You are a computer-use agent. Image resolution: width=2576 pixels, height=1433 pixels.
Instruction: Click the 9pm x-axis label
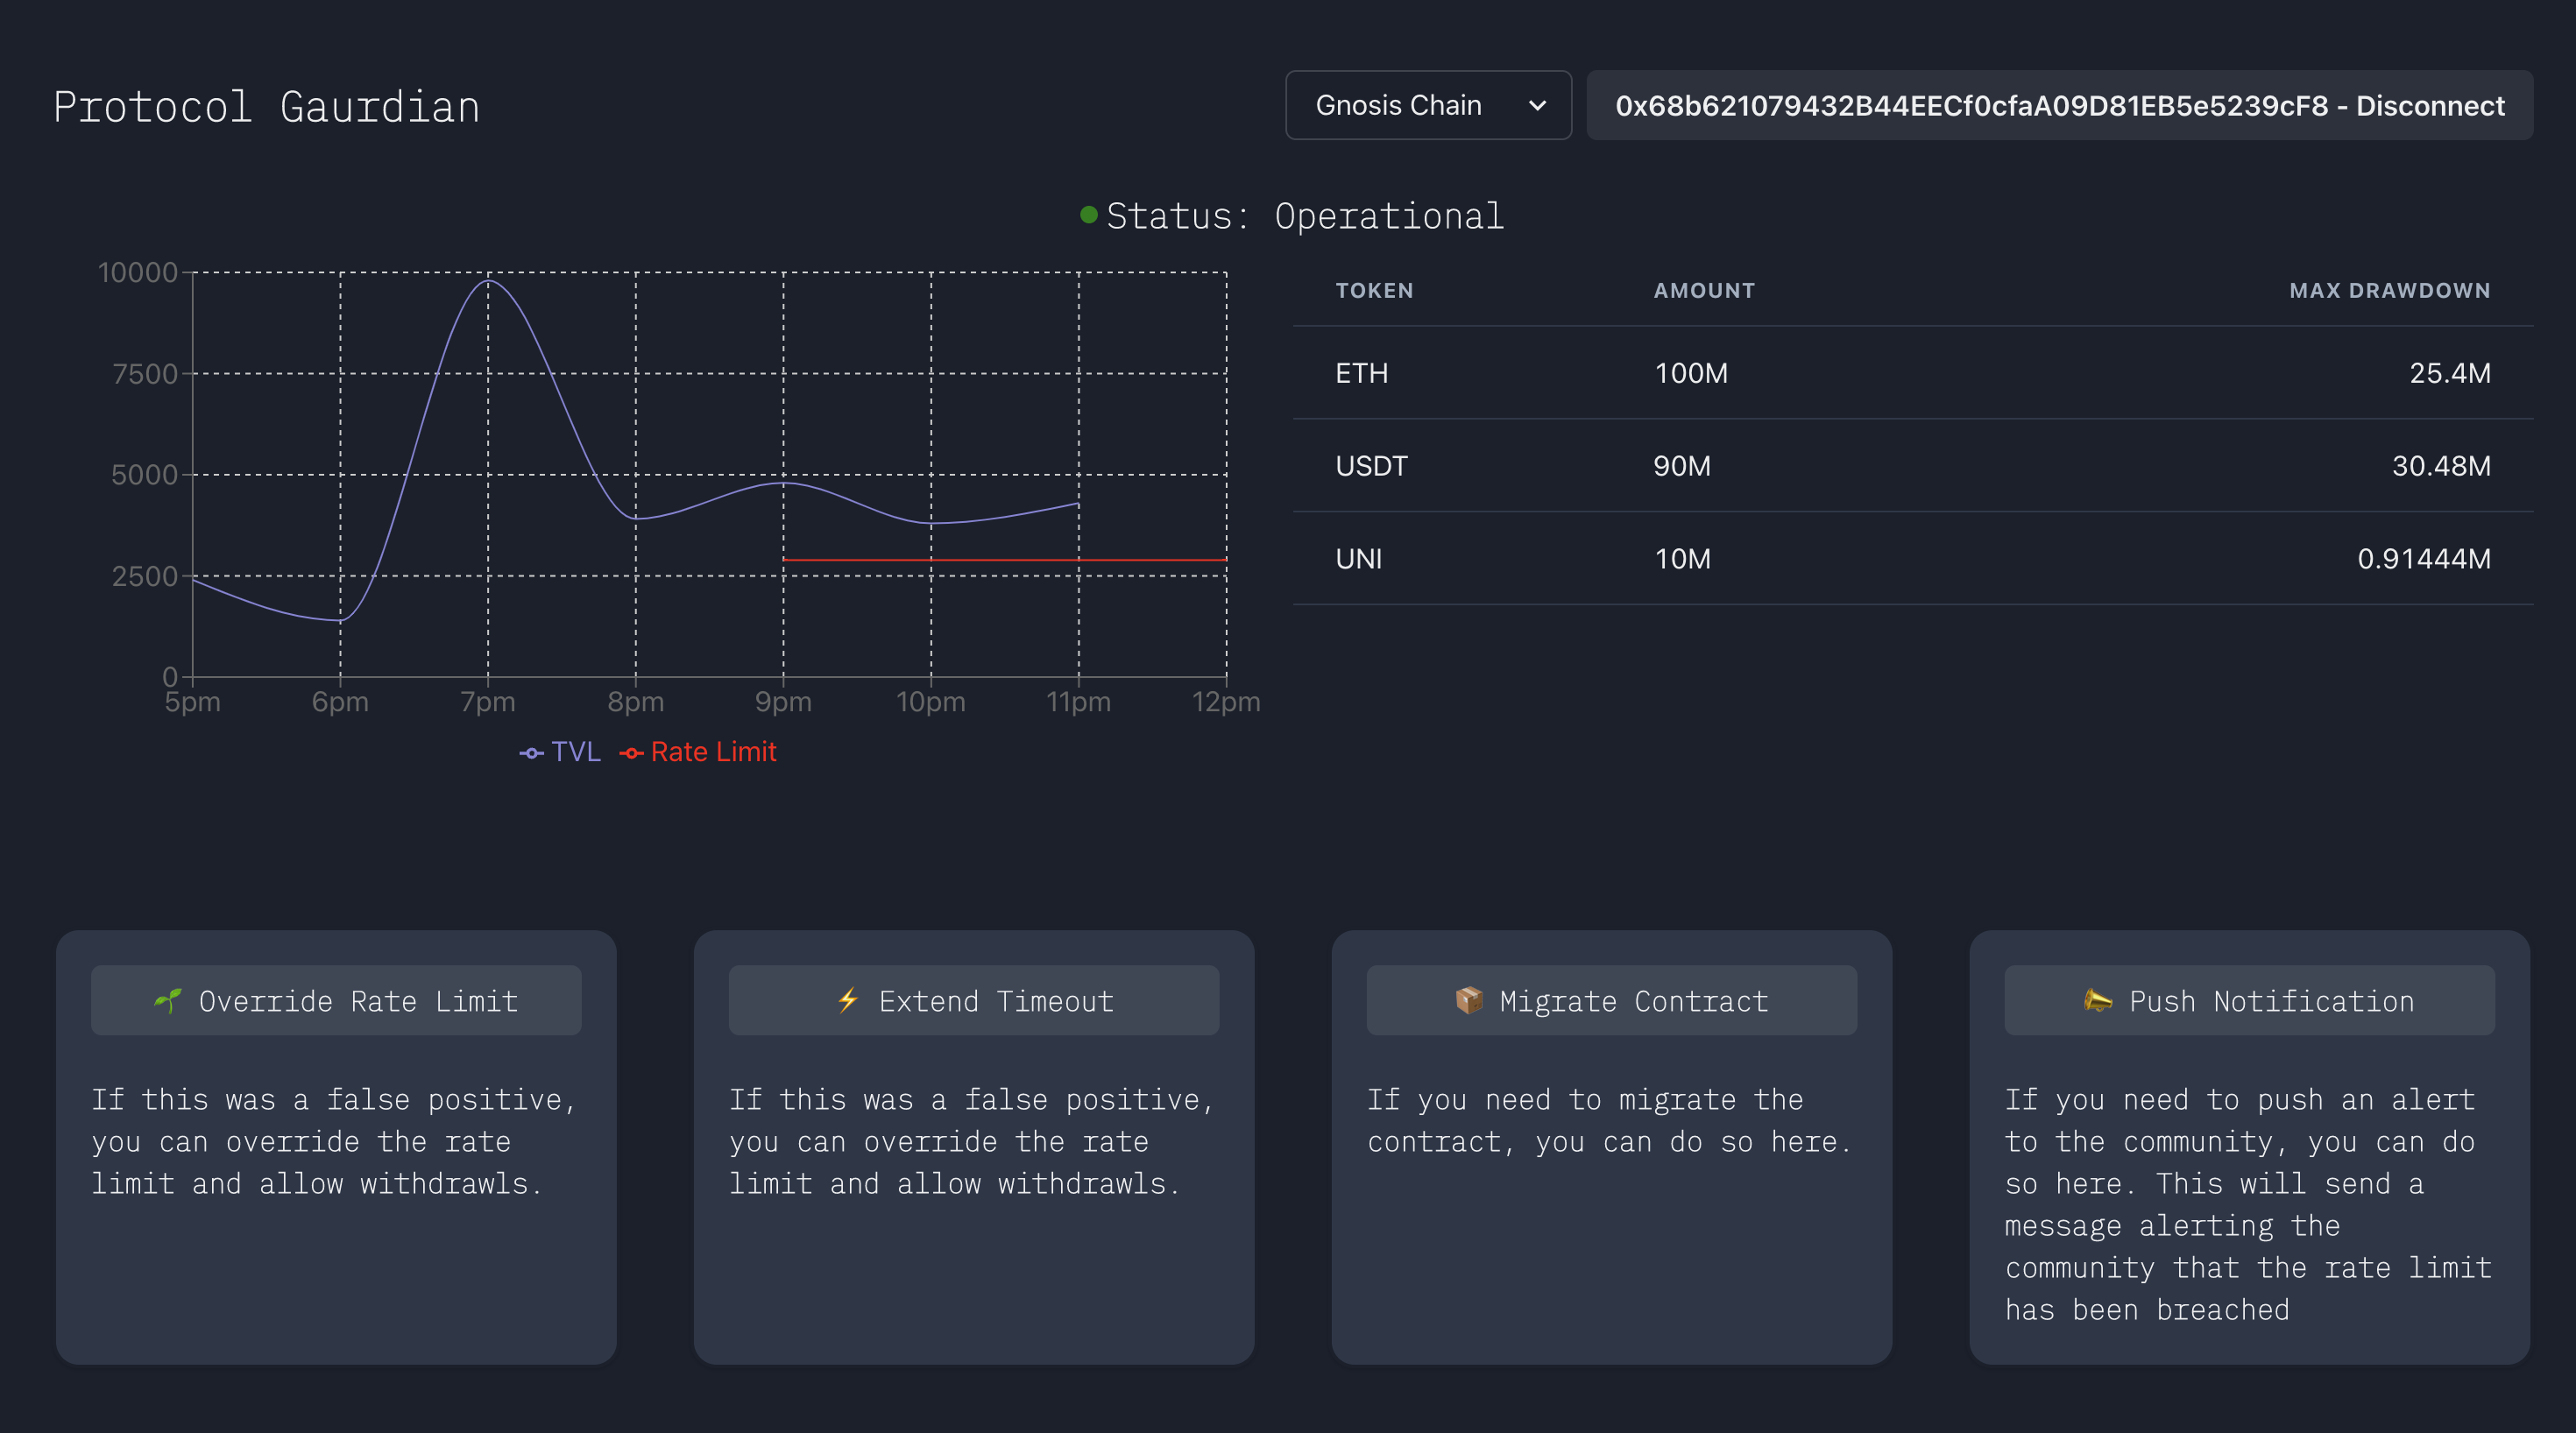click(783, 702)
